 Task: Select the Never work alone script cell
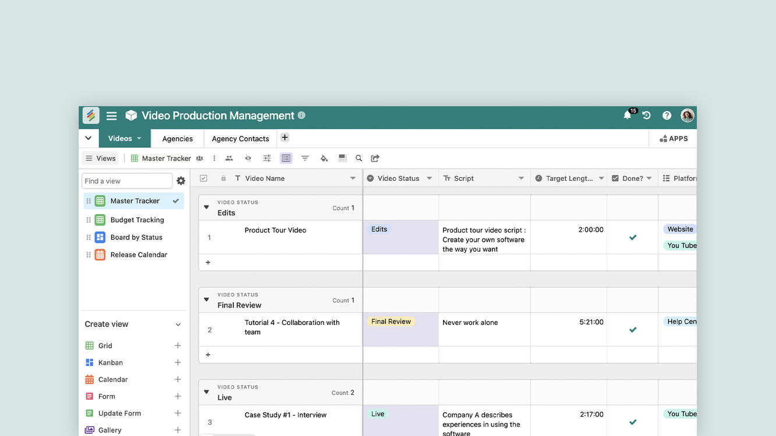(x=484, y=330)
